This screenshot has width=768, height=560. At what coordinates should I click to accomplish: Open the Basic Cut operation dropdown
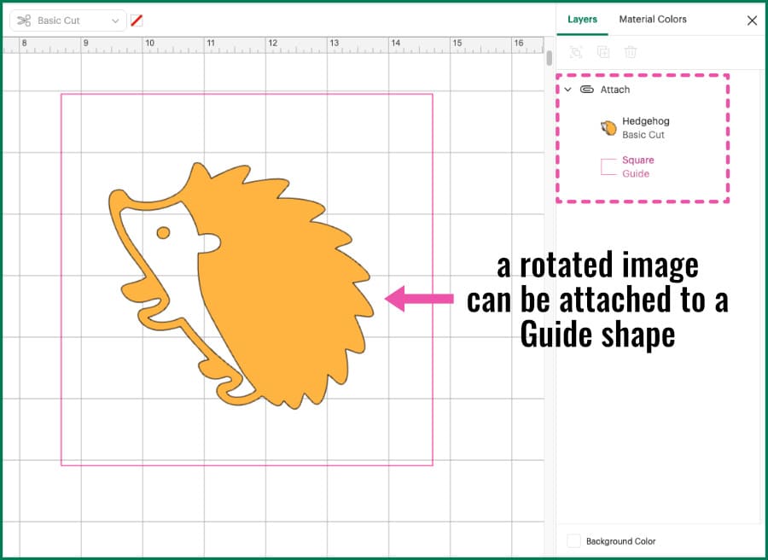[x=68, y=20]
